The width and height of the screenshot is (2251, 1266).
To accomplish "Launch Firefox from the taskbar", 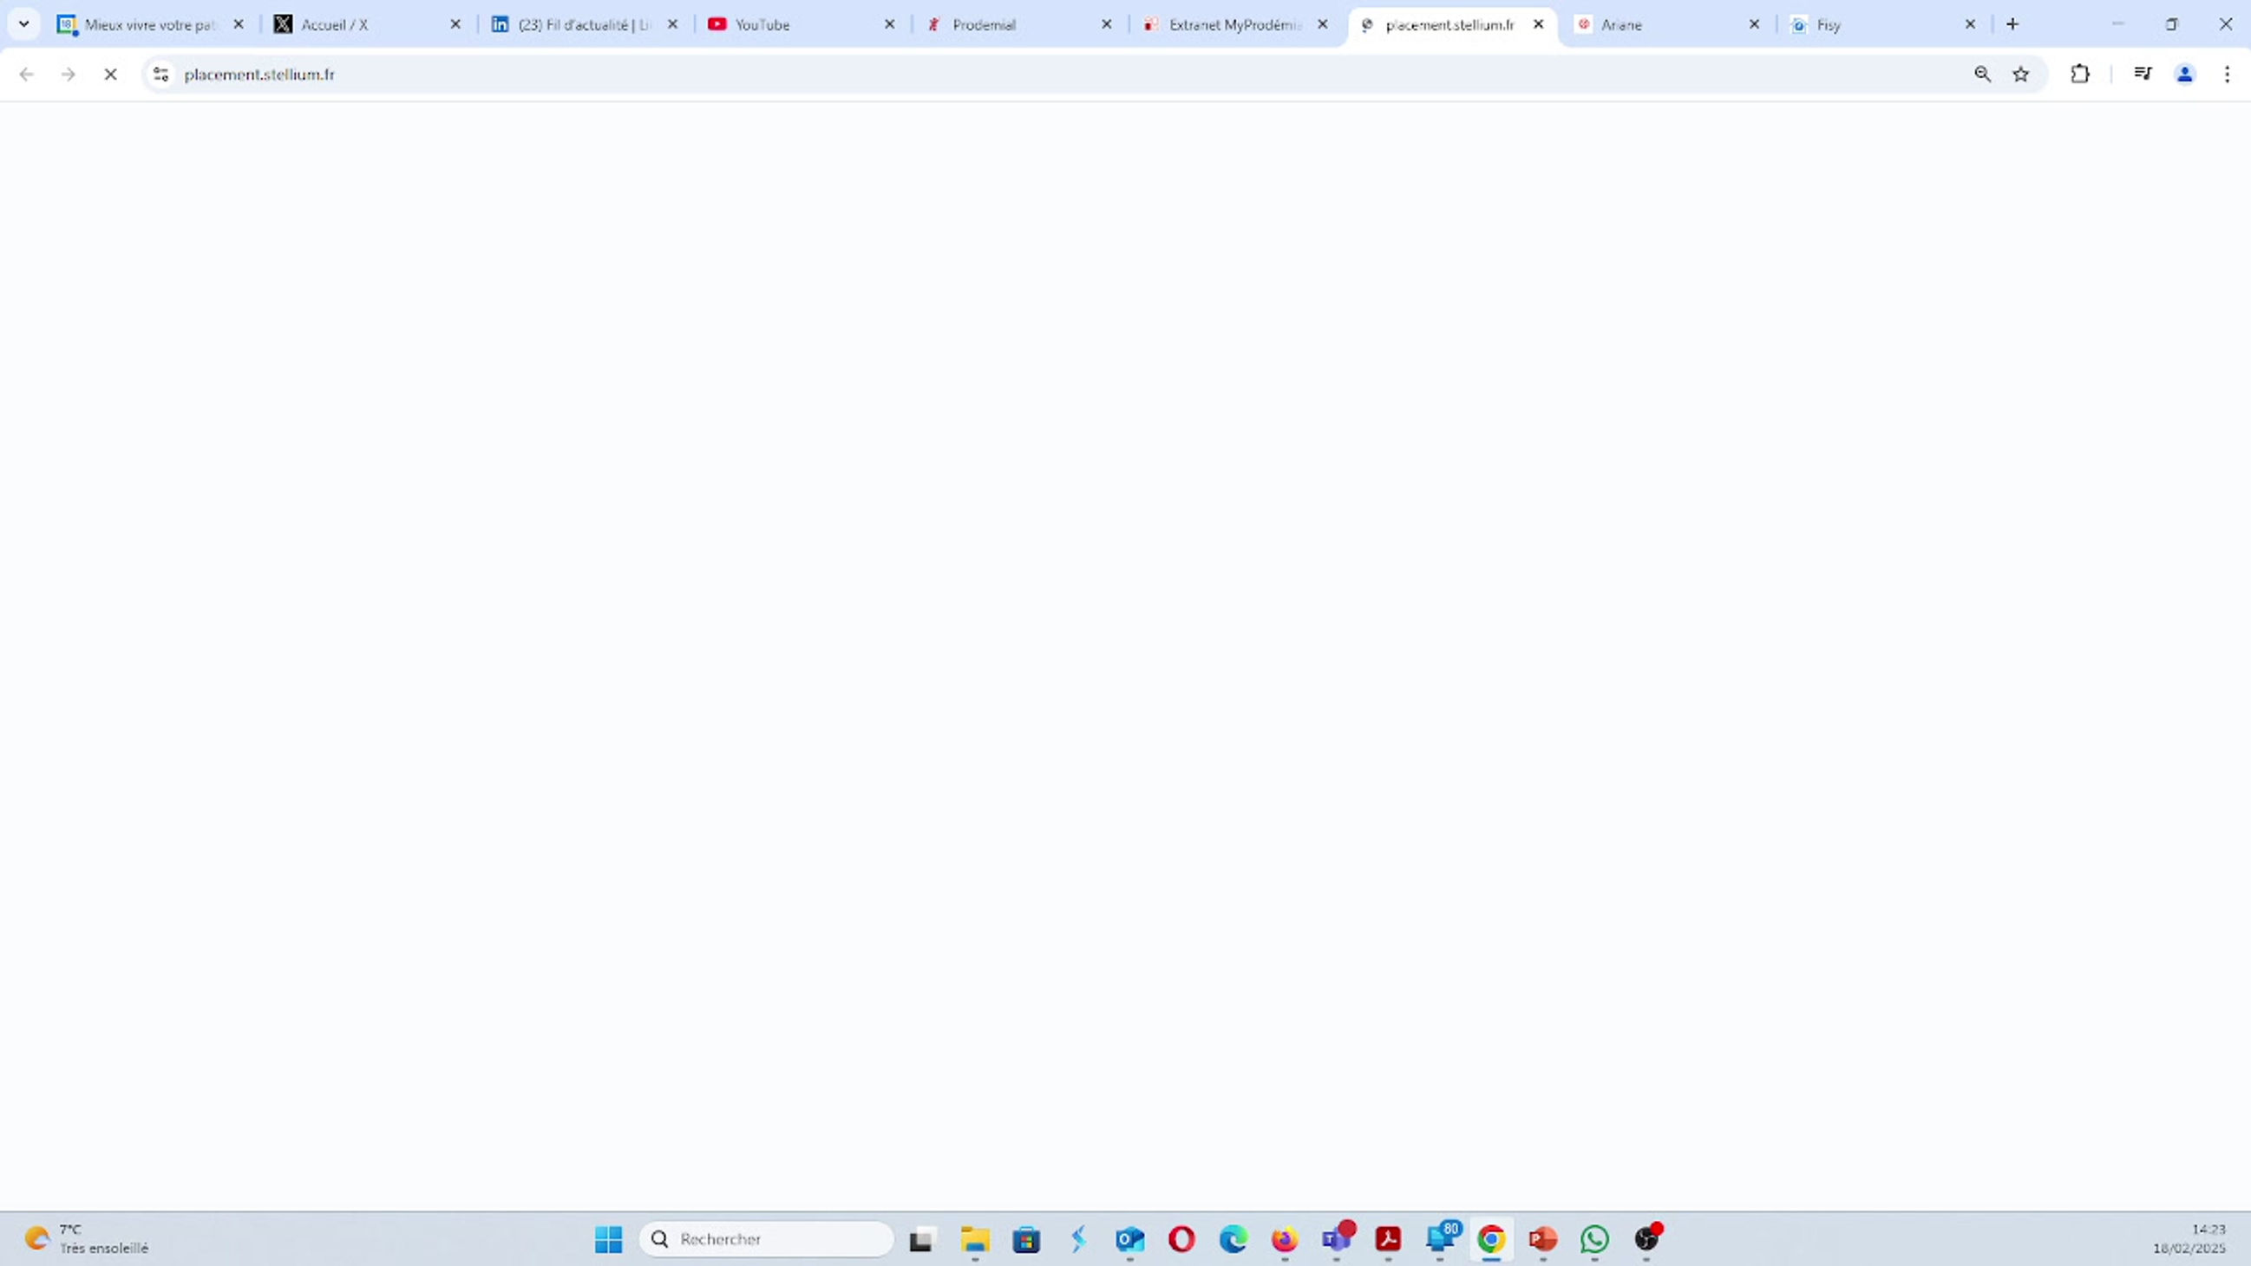I will 1284,1239.
